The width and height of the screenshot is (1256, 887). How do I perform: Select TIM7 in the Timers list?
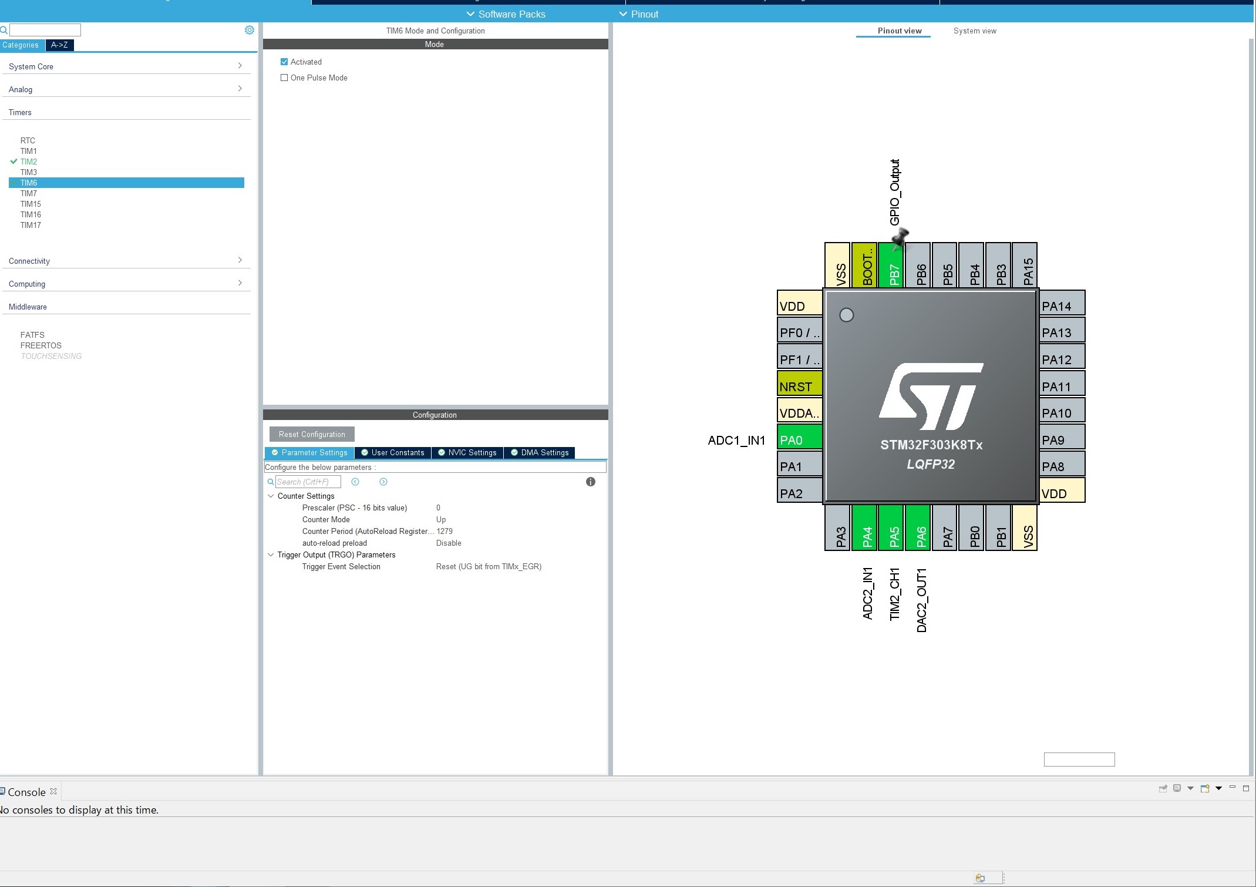tap(28, 193)
